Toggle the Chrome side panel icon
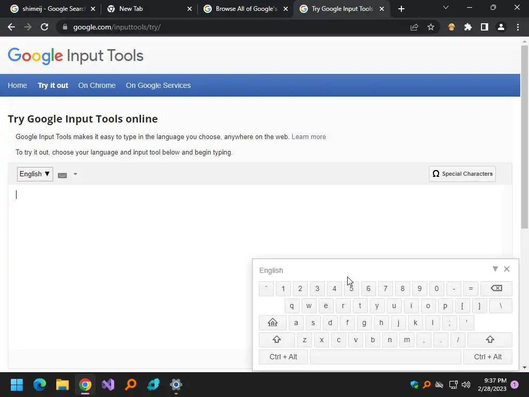This screenshot has width=529, height=397. [485, 27]
